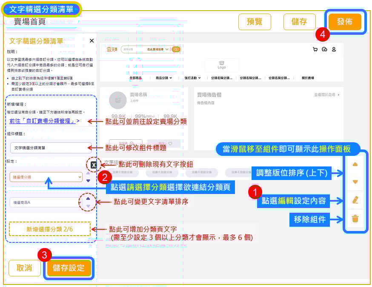Delete the text button with X icon

coord(94,165)
